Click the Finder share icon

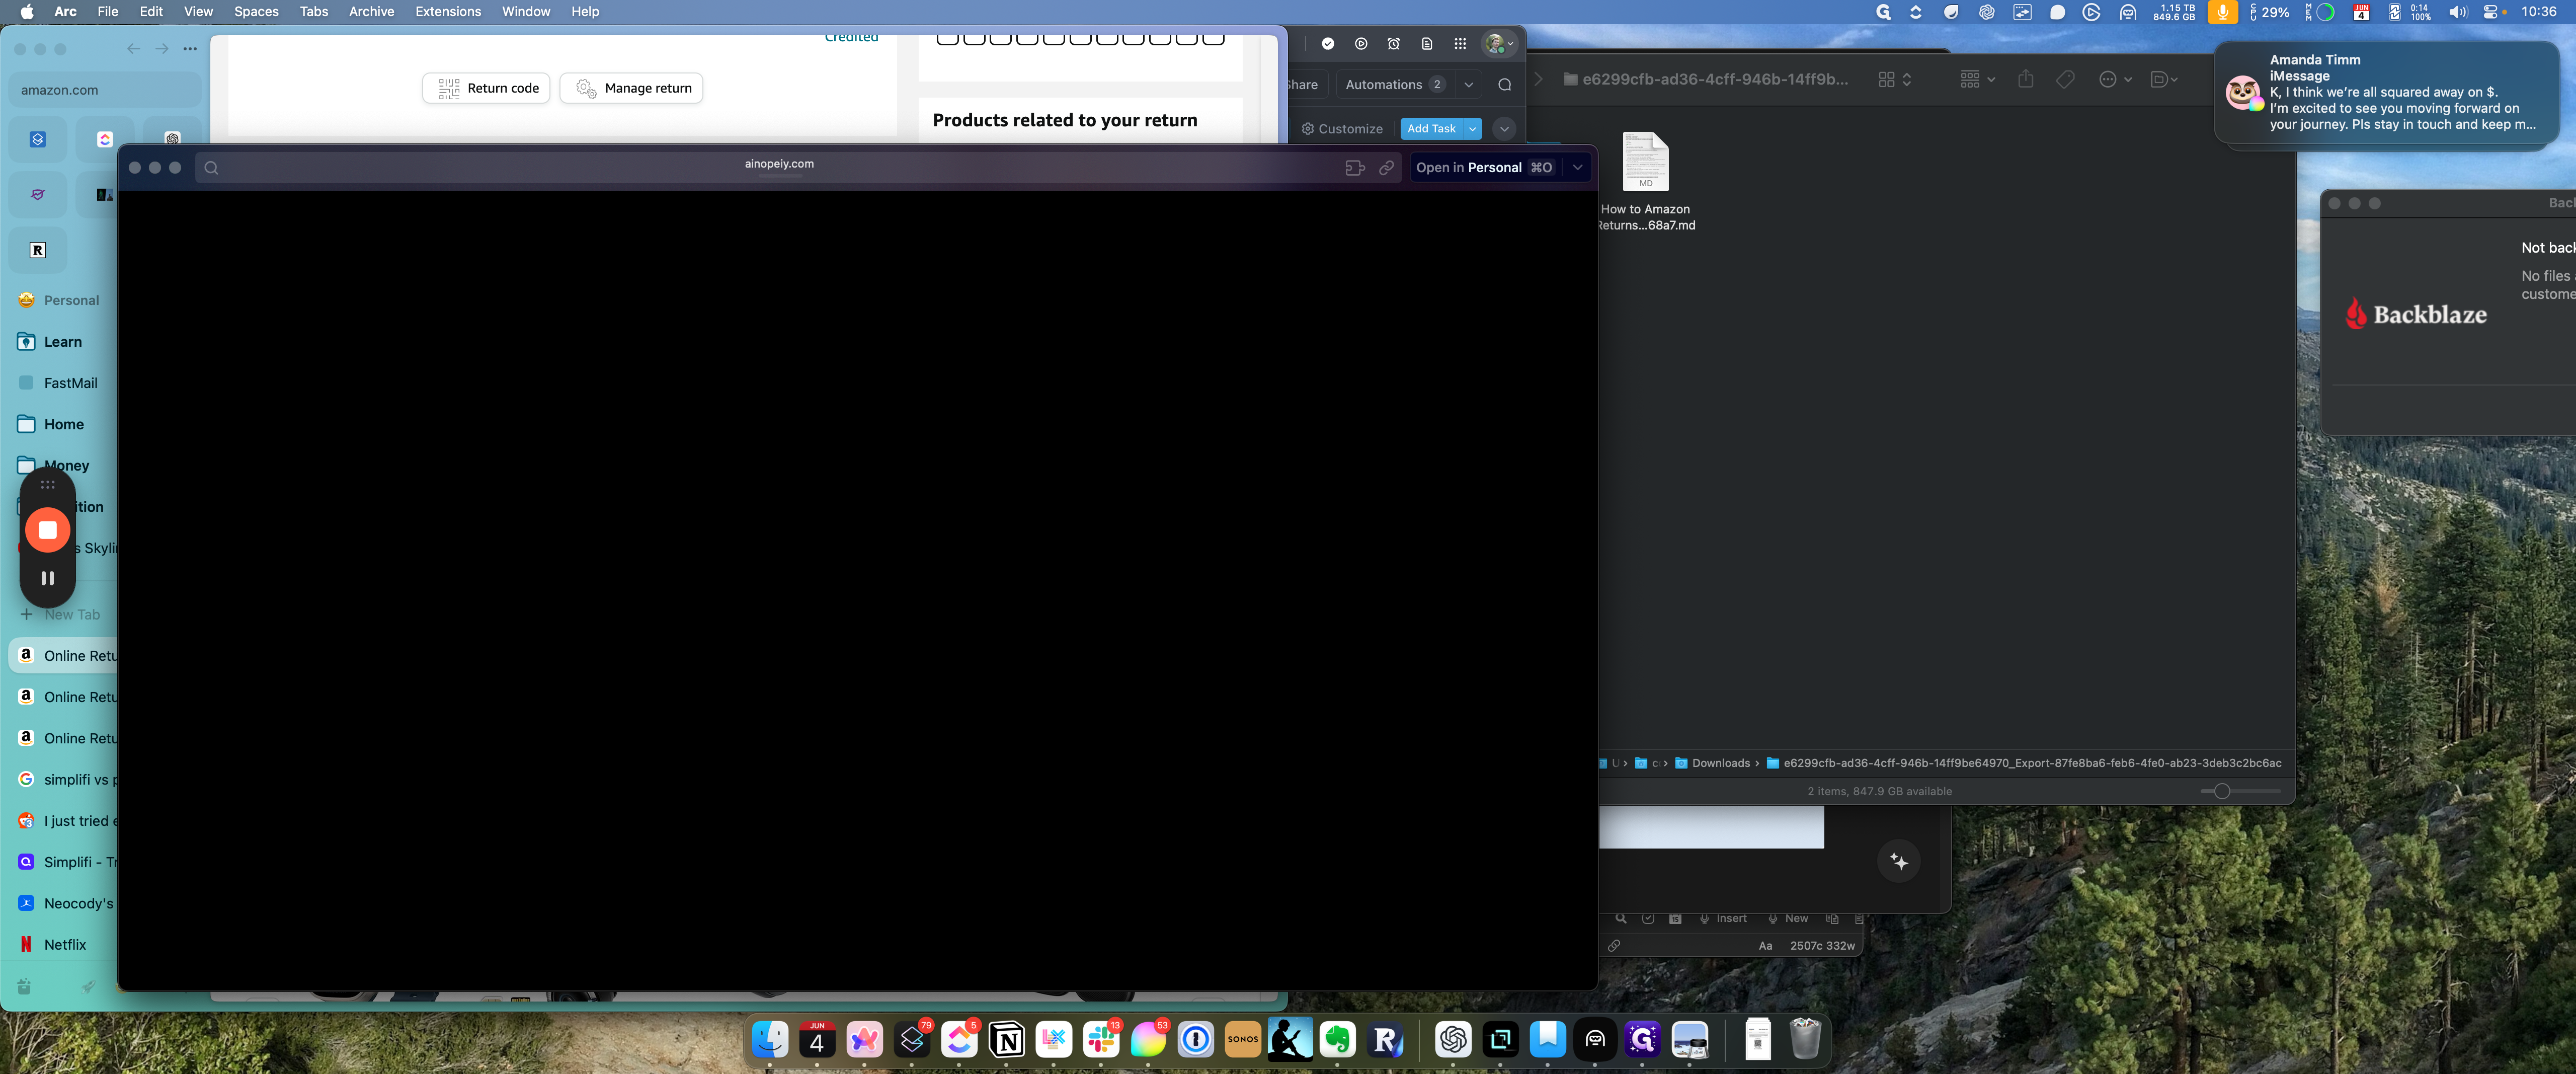[2025, 80]
